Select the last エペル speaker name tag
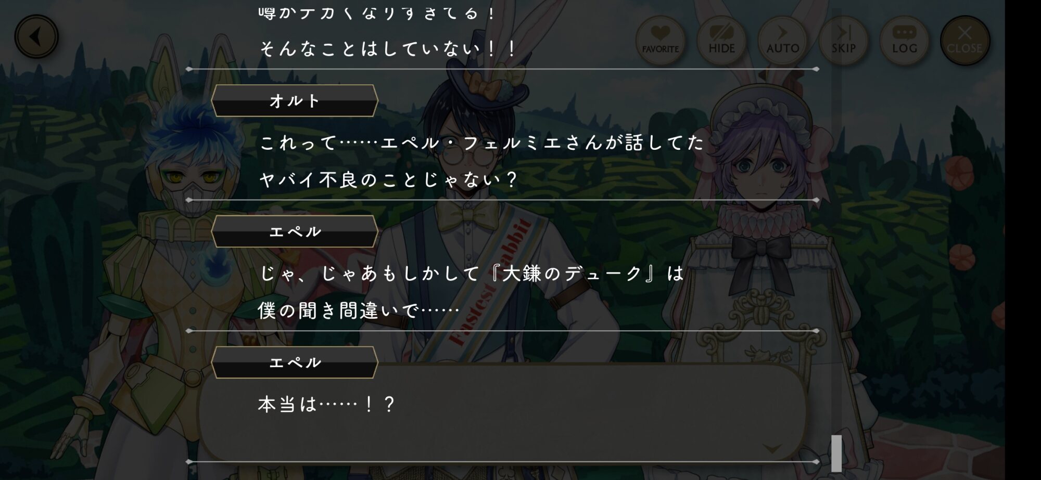The image size is (1041, 480). [295, 362]
